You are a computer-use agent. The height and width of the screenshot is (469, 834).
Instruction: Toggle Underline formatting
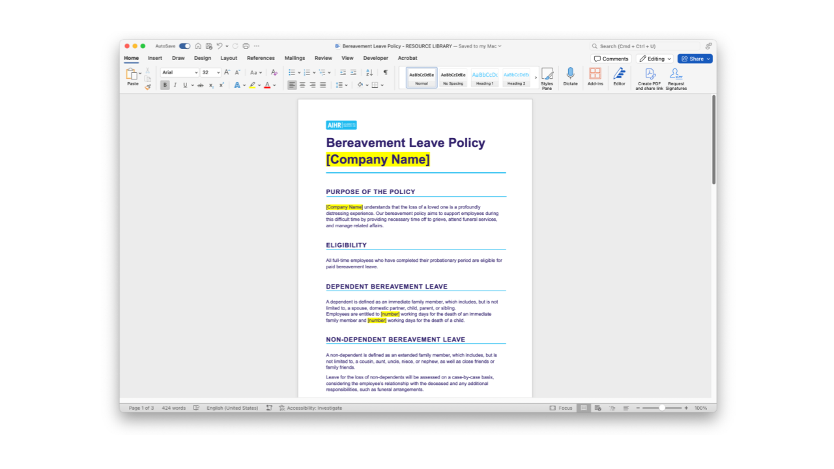[x=184, y=85]
